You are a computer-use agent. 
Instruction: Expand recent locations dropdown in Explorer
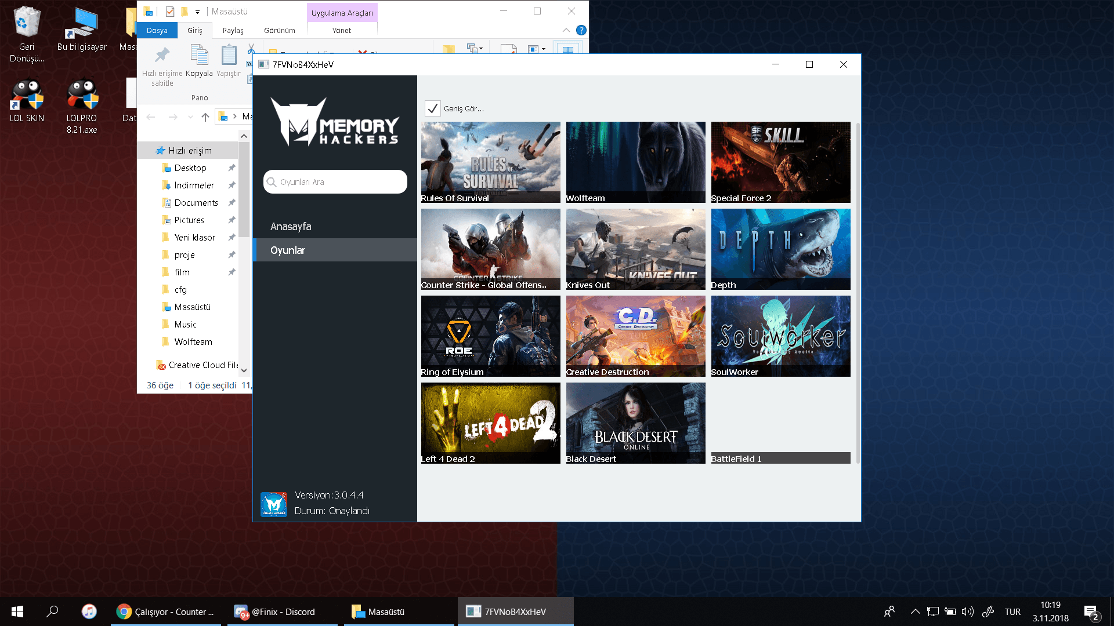pyautogui.click(x=190, y=117)
